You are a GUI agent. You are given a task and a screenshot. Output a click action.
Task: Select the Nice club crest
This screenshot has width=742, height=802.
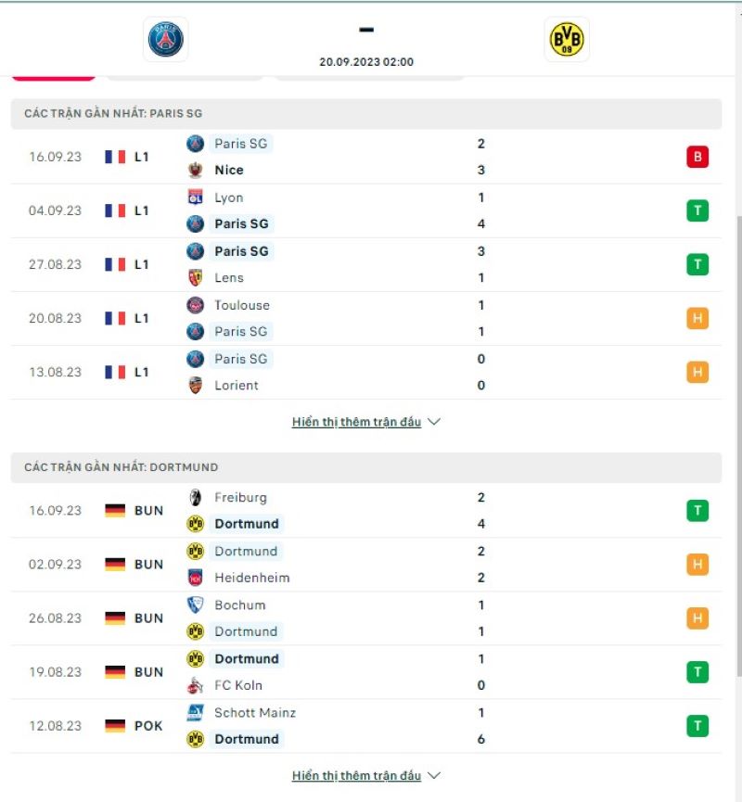(x=195, y=170)
